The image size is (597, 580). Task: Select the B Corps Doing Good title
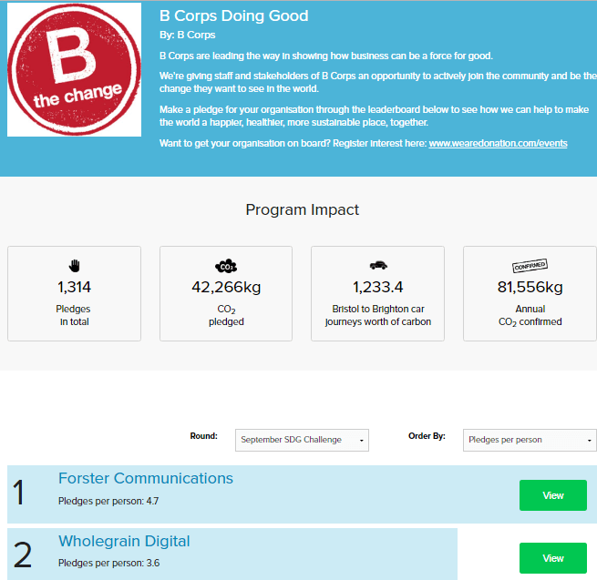tap(233, 16)
